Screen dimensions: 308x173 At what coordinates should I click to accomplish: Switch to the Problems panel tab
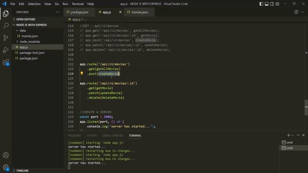[x=74, y=136]
